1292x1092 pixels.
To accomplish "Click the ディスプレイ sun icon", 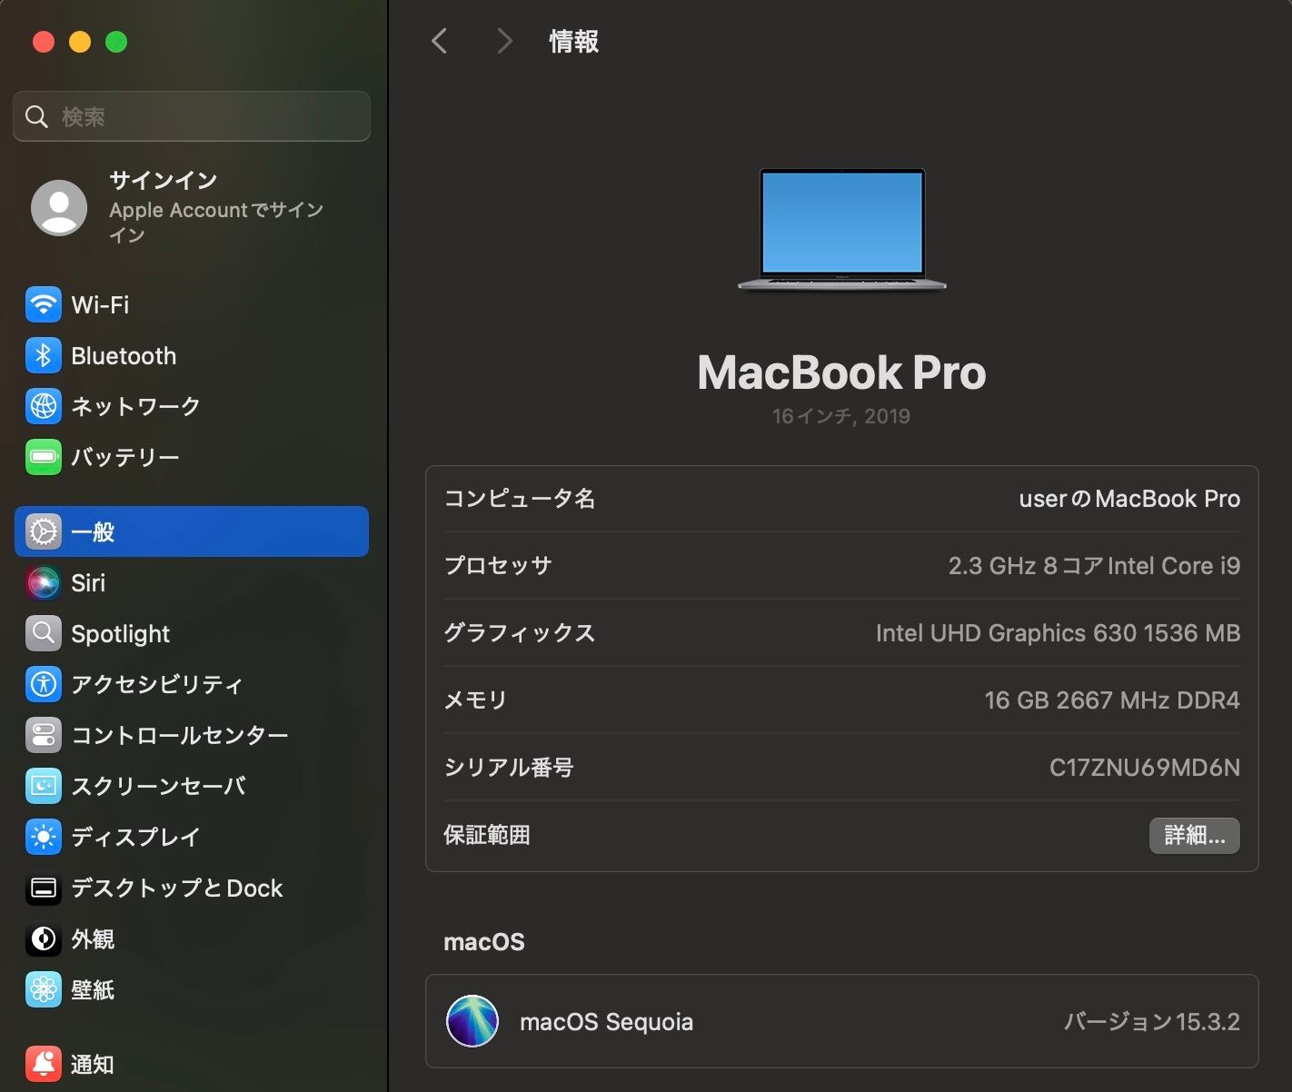I will click(44, 837).
